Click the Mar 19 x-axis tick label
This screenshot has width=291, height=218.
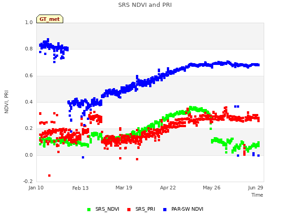point(124,188)
